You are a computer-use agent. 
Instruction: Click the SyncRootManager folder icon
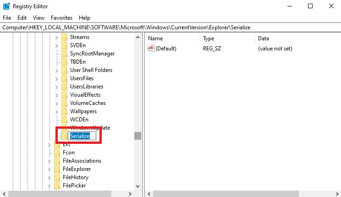(64, 54)
